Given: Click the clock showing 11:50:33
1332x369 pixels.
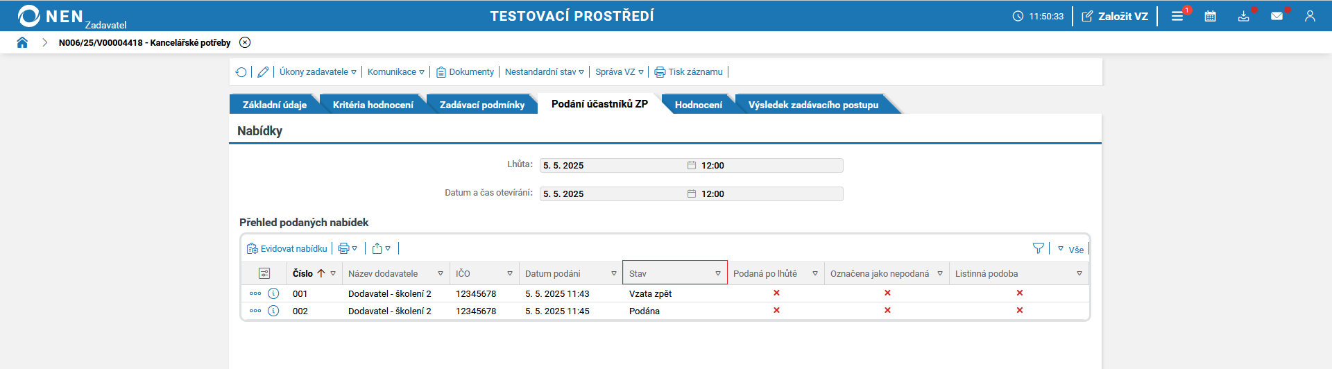Looking at the screenshot, I should click(x=1038, y=16).
